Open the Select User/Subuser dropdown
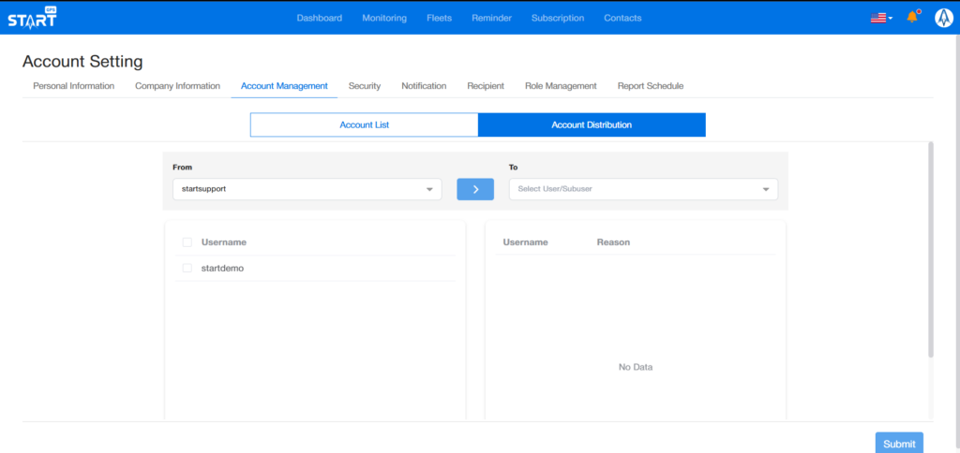The width and height of the screenshot is (960, 453). tap(643, 189)
